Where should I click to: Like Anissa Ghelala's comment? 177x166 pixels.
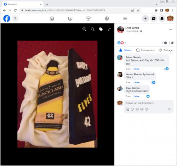tap(136, 69)
